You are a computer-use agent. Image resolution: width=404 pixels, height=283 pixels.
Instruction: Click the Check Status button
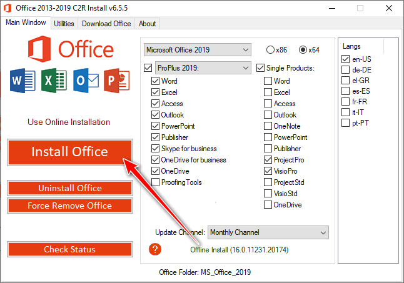coord(69,249)
